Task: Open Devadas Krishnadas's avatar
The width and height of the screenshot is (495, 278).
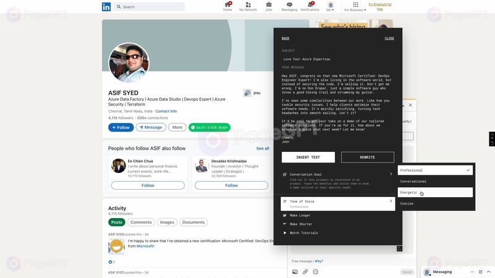Action: [x=202, y=166]
